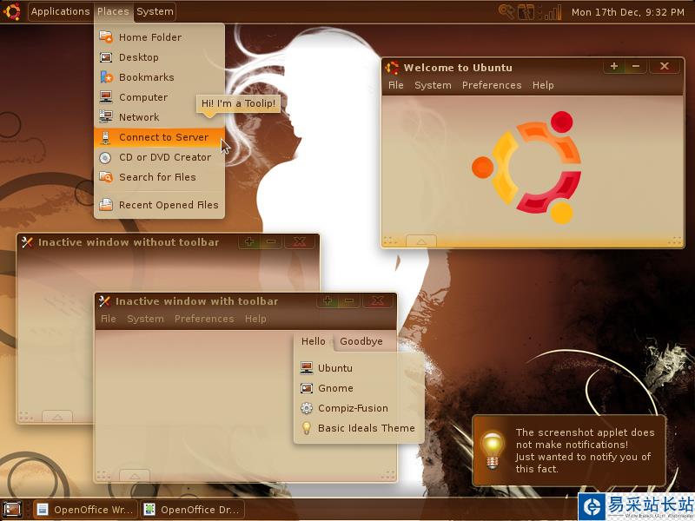Choose Compiz-Fusion list entry
This screenshot has height=521, width=695.
click(358, 408)
